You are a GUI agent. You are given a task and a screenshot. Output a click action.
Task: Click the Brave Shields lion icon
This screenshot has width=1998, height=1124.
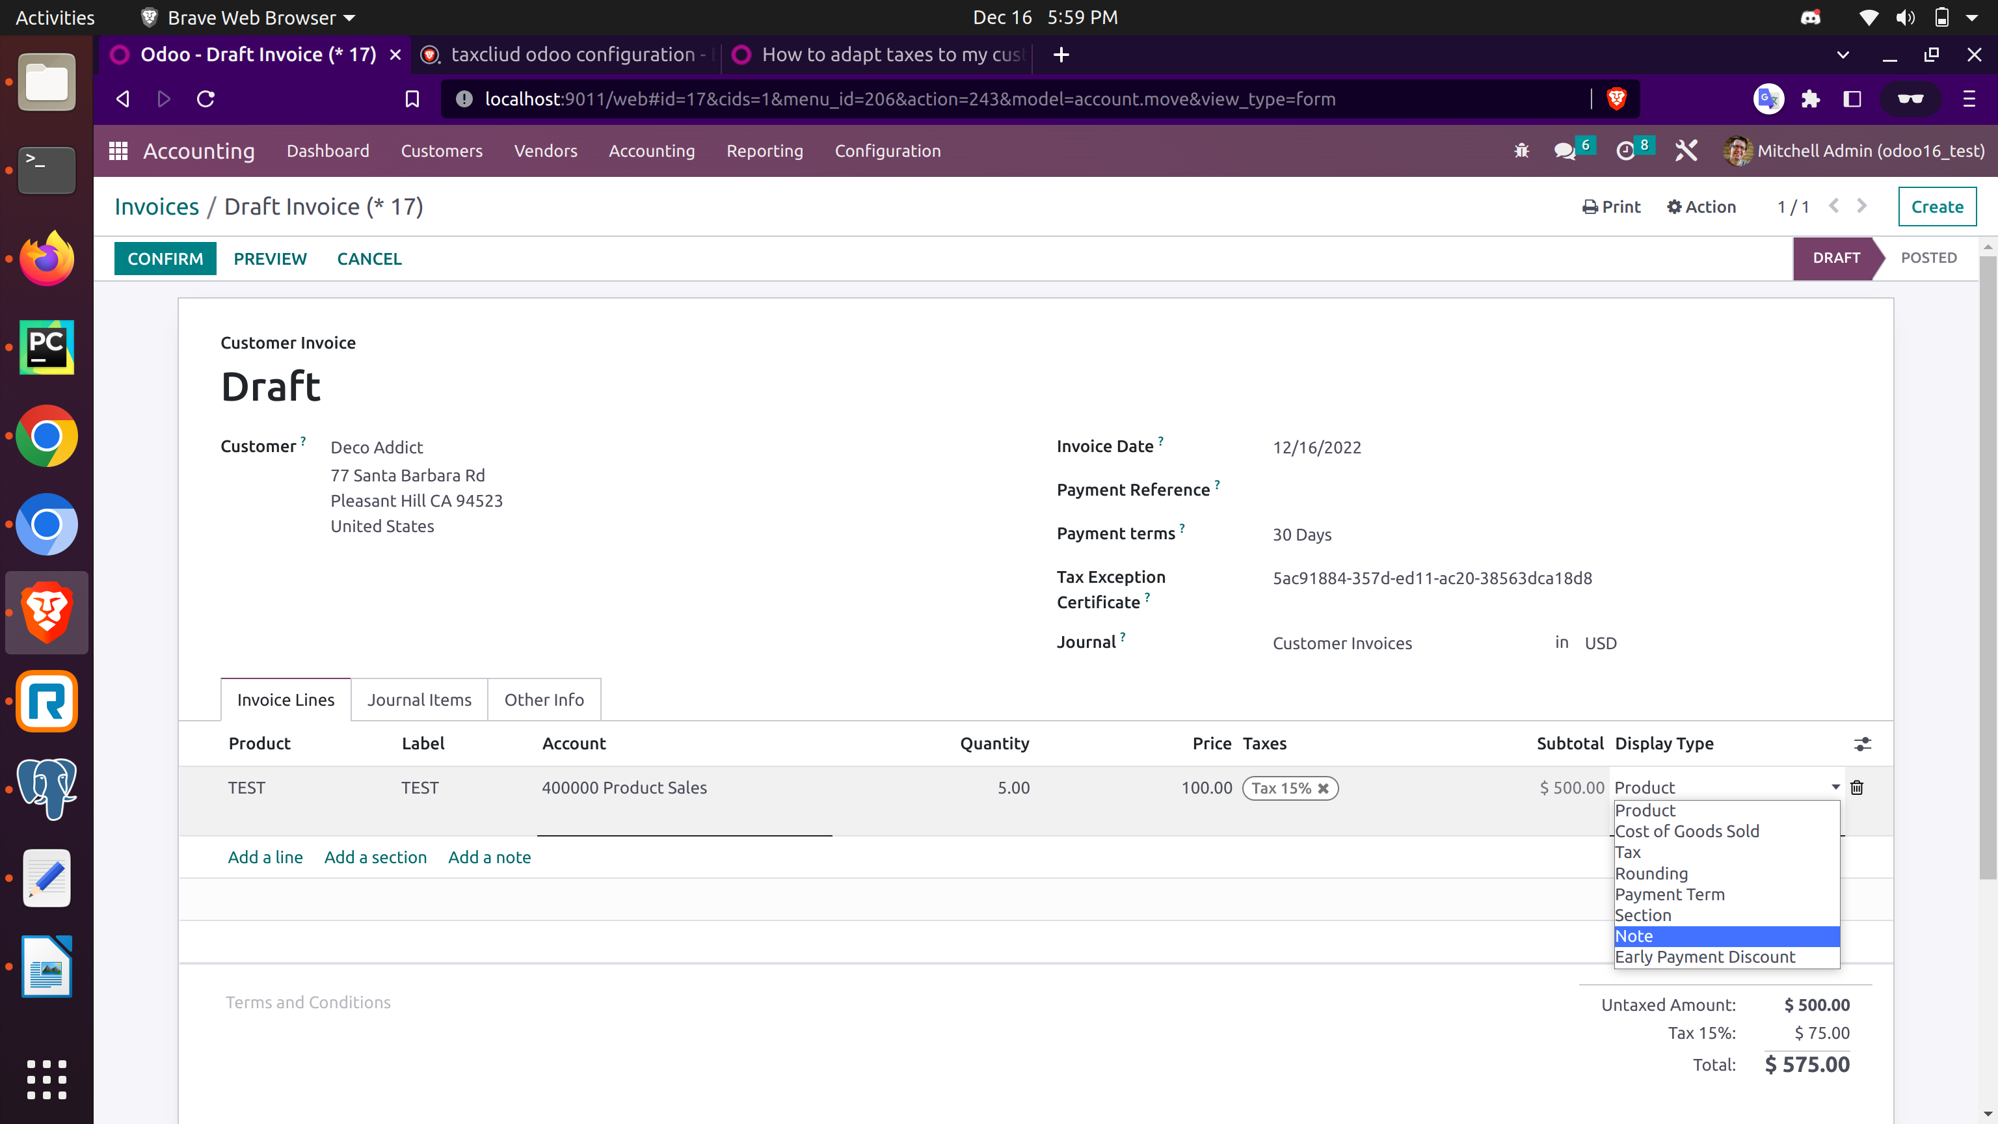click(1616, 98)
